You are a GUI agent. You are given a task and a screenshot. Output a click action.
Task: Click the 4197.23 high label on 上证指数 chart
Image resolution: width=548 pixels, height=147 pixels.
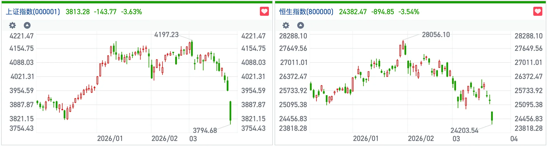click(x=166, y=35)
